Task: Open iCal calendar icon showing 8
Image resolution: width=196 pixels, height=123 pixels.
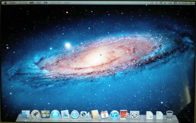Action: click(x=105, y=114)
